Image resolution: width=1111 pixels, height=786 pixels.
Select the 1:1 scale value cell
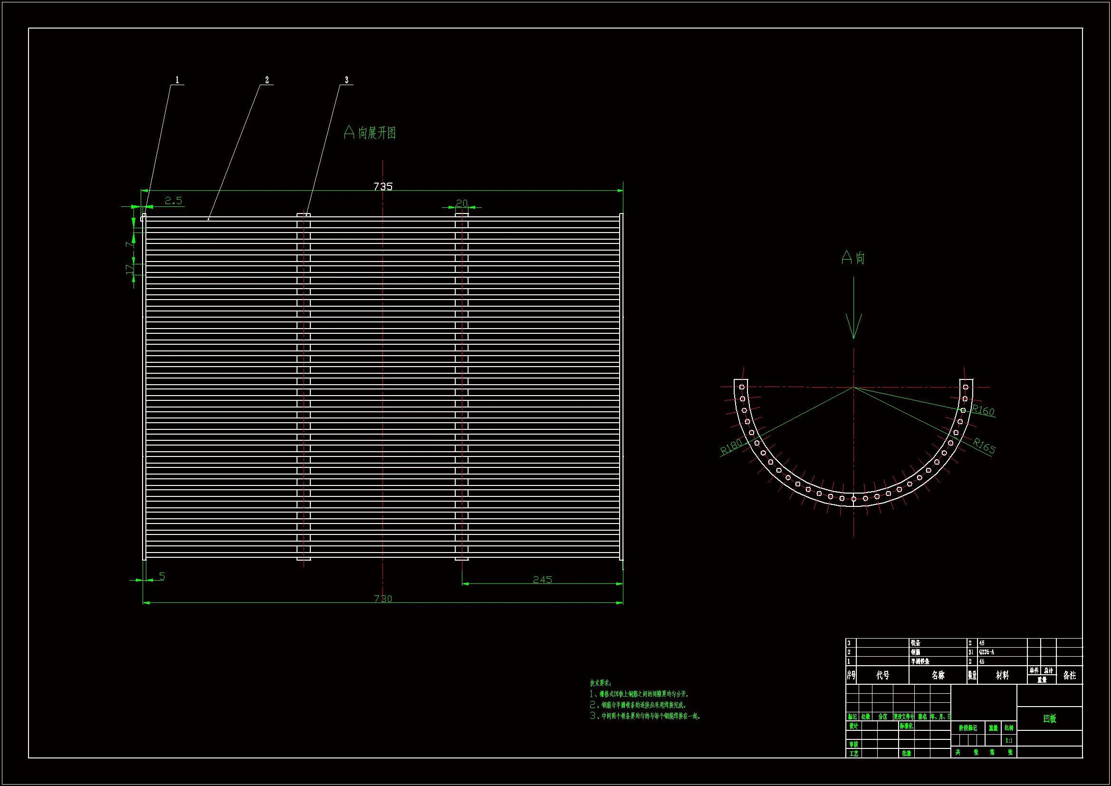click(x=1009, y=740)
